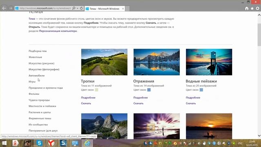Click the Водные пейзажи theme title
The width and height of the screenshot is (261, 147).
201,81
